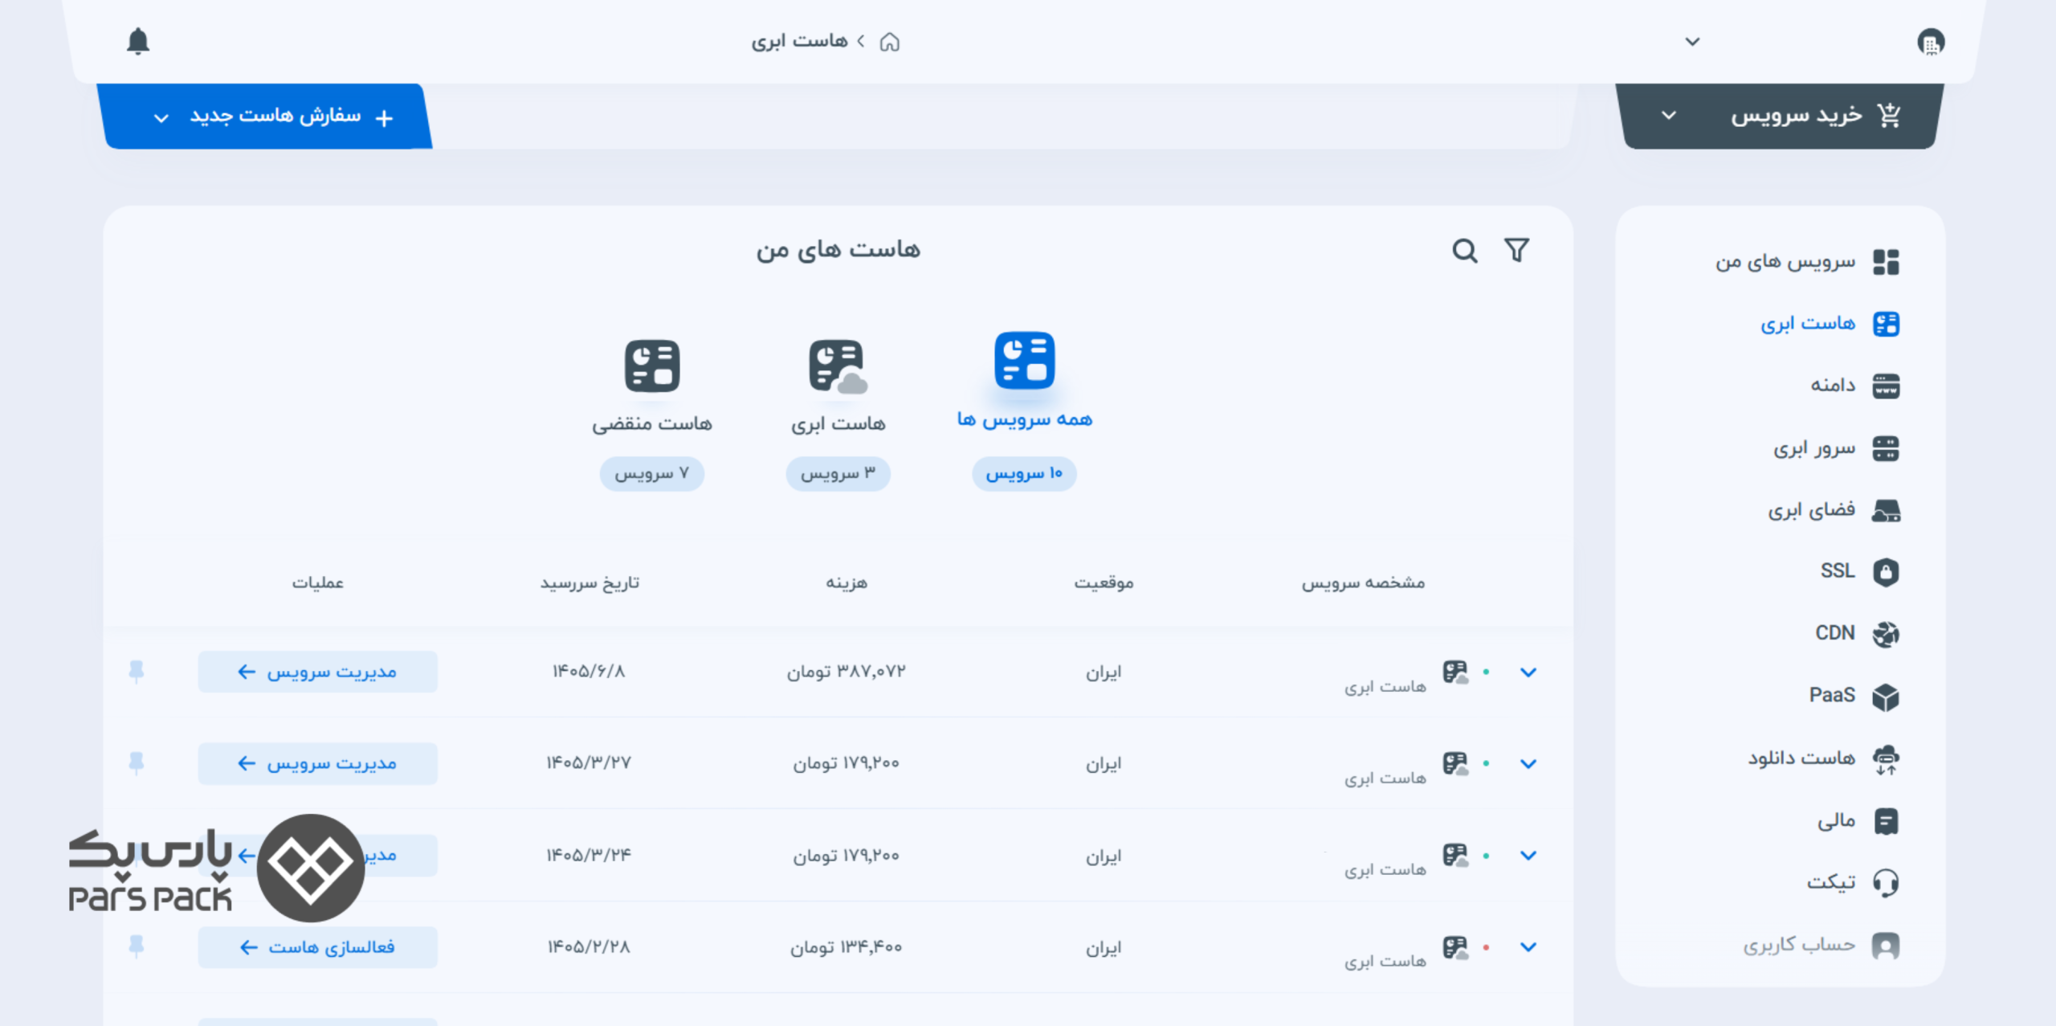Screen dimensions: 2056x1026
Task: Click فعالسازی هاست button
Action: point(318,947)
